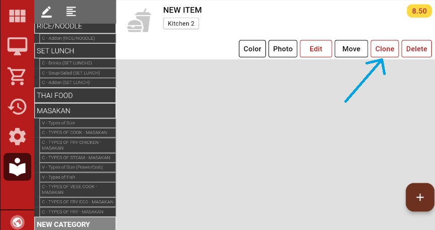Open the grid dashboard icon
Image resolution: width=435 pixels, height=230 pixels.
[17, 16]
